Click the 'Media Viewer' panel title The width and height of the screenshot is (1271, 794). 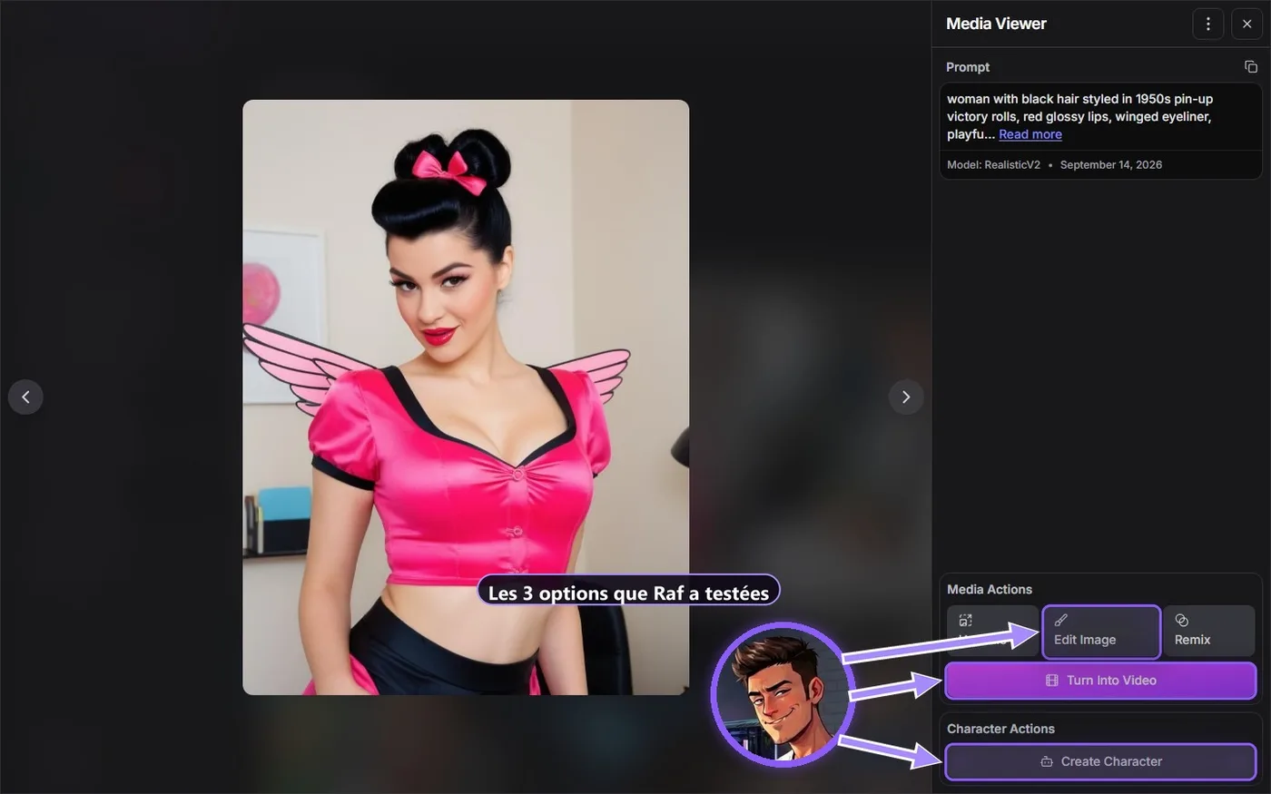pos(996,24)
